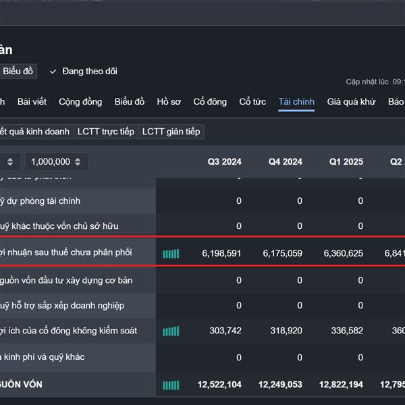Click the Q3 2024 column header
The image size is (405, 405).
(x=224, y=162)
